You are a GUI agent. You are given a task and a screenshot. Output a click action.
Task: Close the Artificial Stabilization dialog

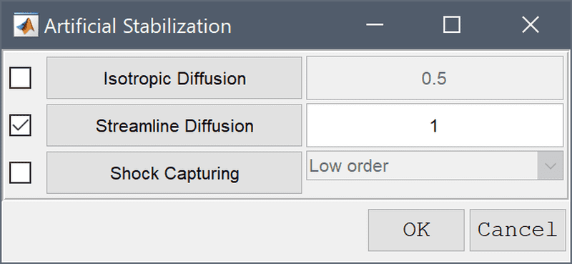tap(531, 25)
